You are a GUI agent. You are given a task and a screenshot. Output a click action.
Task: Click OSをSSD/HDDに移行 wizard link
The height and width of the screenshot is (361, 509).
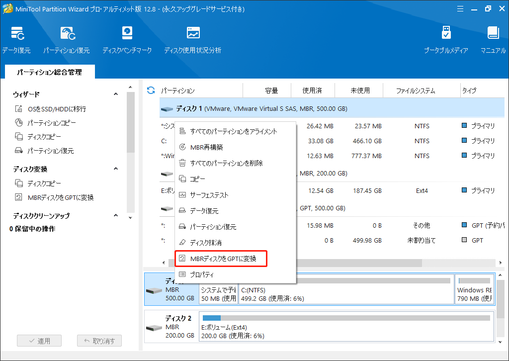point(57,109)
